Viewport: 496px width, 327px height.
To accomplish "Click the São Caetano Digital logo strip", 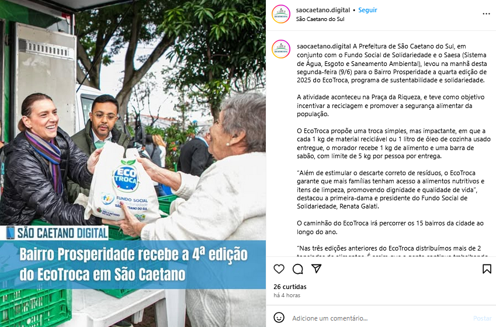I will 57,233.
